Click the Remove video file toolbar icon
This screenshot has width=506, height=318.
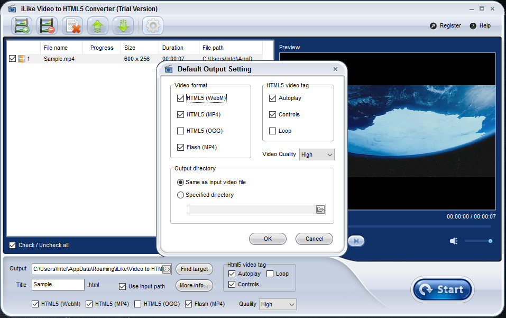47,25
